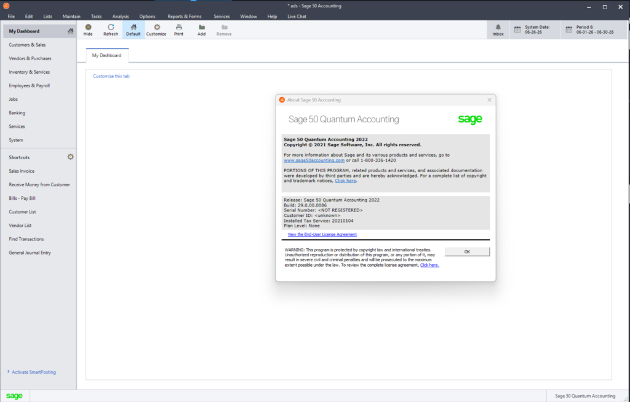Select the My Dashboard tab
The image size is (630, 402).
click(x=107, y=55)
